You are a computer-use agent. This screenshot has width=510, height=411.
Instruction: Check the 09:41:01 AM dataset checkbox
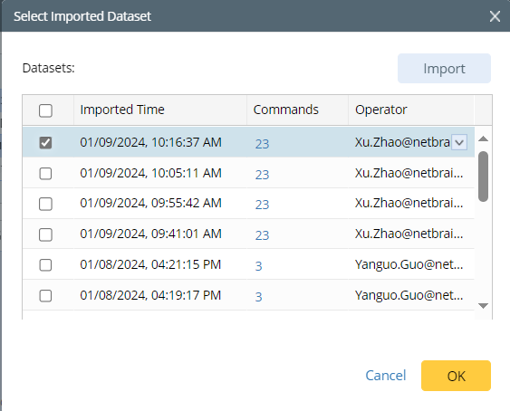tap(45, 234)
